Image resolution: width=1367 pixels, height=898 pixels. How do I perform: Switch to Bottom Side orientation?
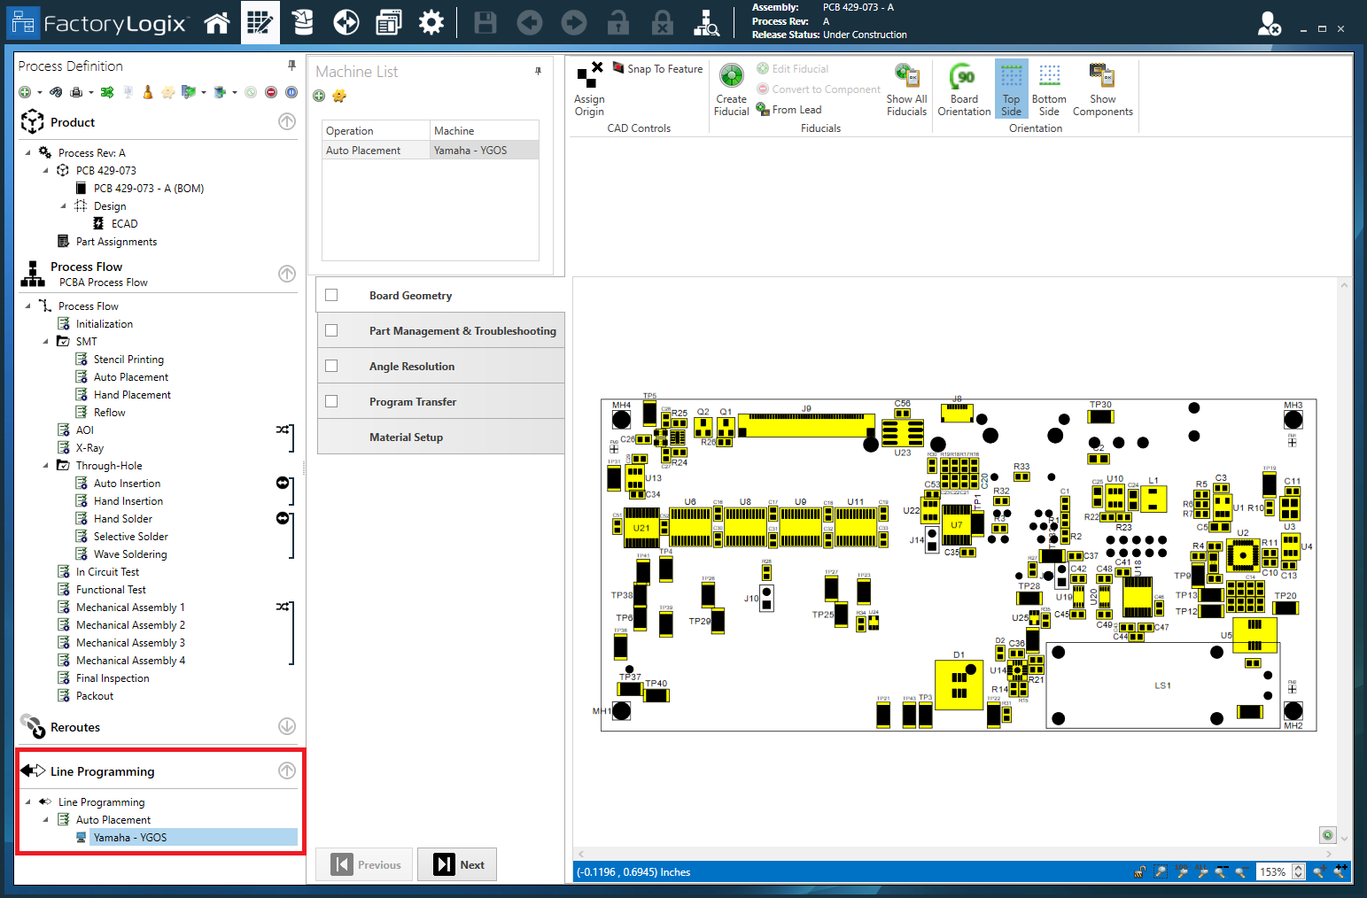pyautogui.click(x=1049, y=88)
